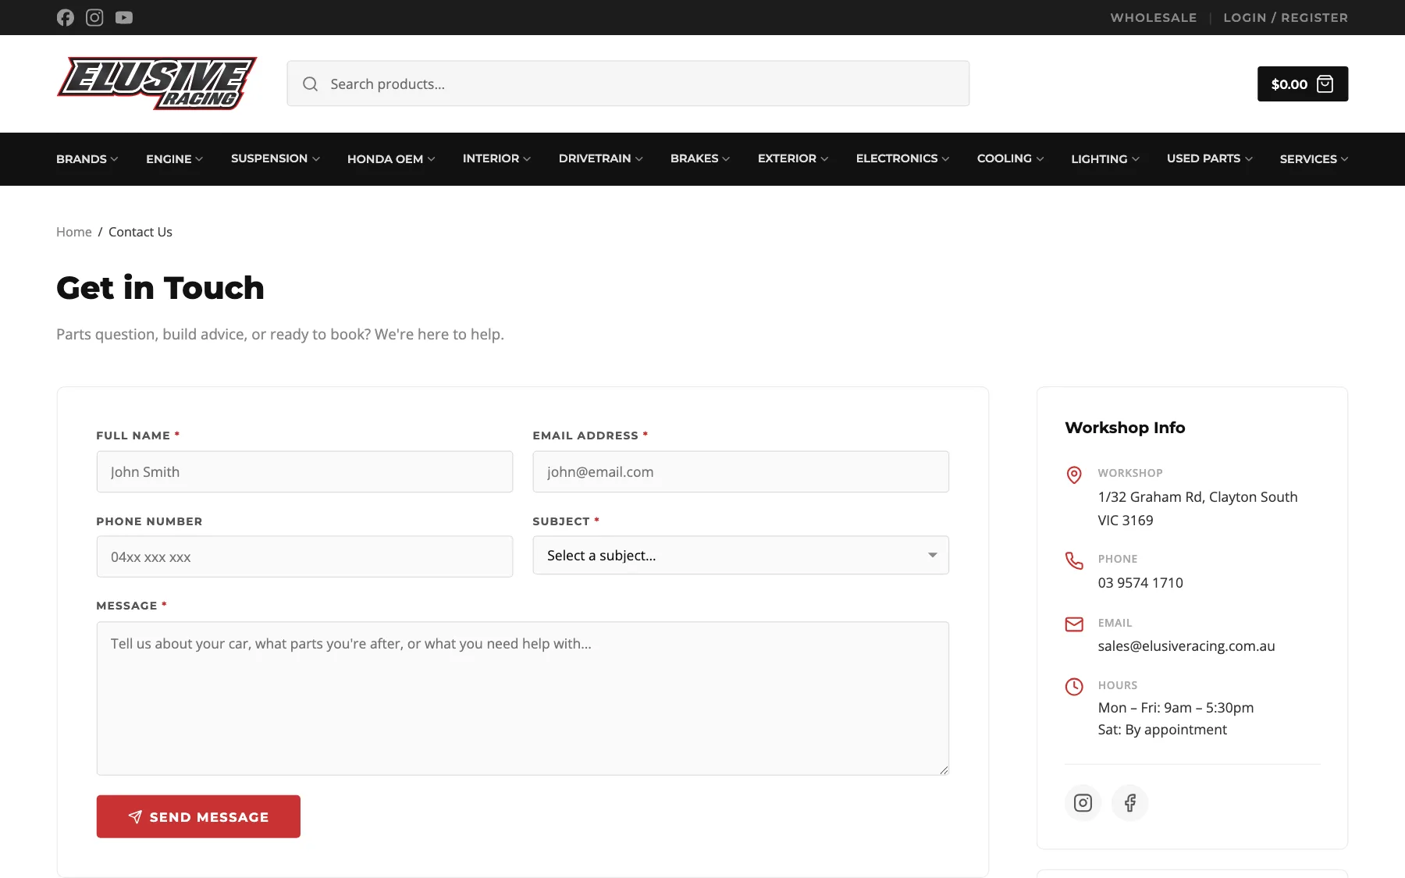Open the YouTube icon in top bar
Viewport: 1405px width, 878px height.
124,17
